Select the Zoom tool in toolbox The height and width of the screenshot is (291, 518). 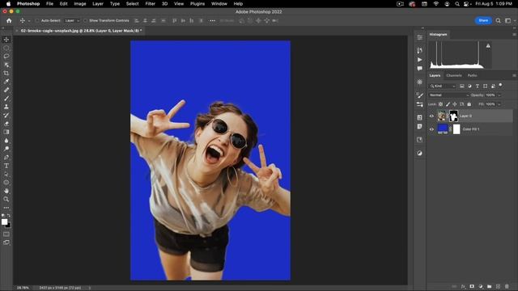(x=6, y=200)
